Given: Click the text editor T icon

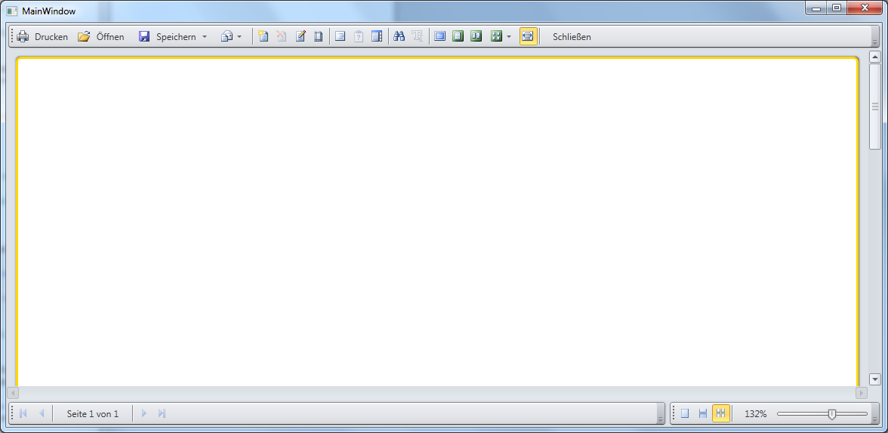Looking at the screenshot, I should point(418,37).
